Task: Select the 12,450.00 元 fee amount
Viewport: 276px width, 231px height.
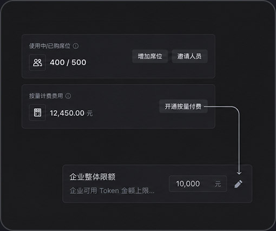Action: (71, 113)
